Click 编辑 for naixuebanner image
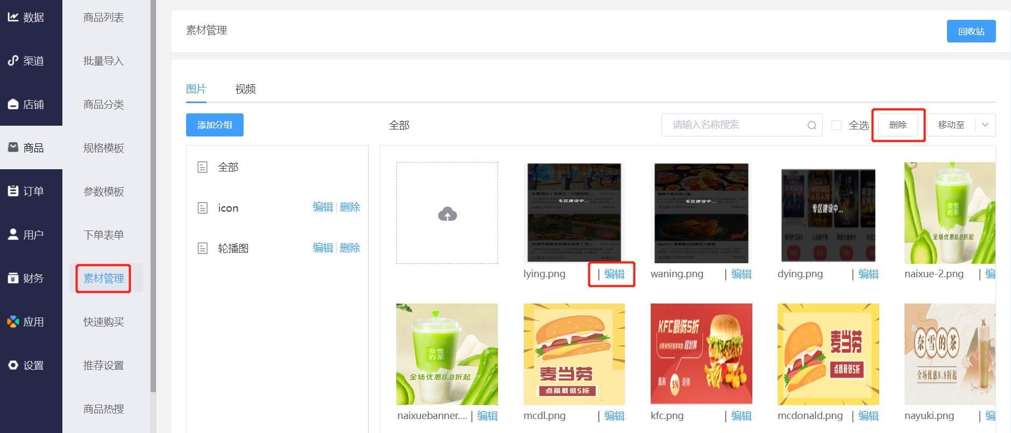This screenshot has height=433, width=1011. point(487,416)
